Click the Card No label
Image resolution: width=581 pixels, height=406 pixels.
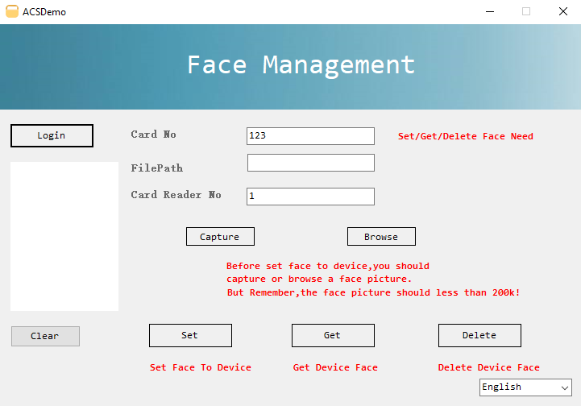(153, 135)
